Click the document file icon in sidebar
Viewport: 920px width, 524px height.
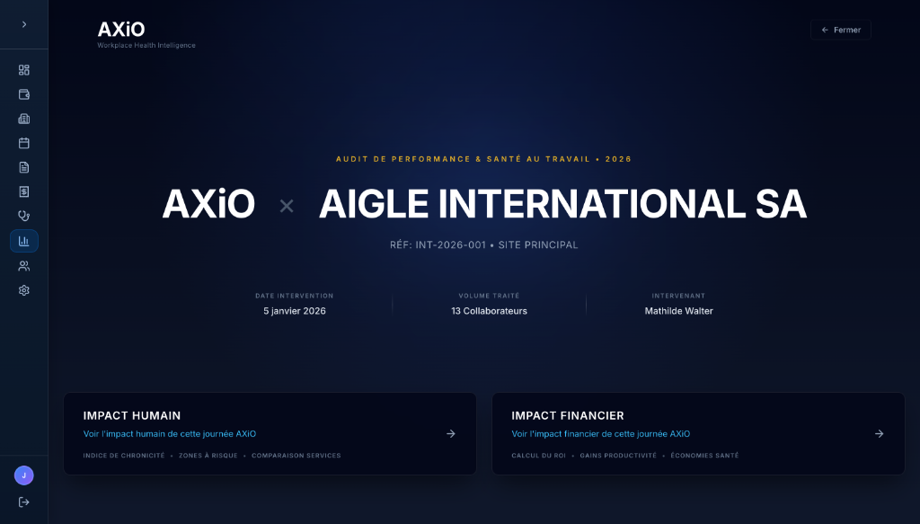[x=24, y=167]
